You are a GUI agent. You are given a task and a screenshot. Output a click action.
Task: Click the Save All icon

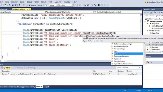point(16,5)
